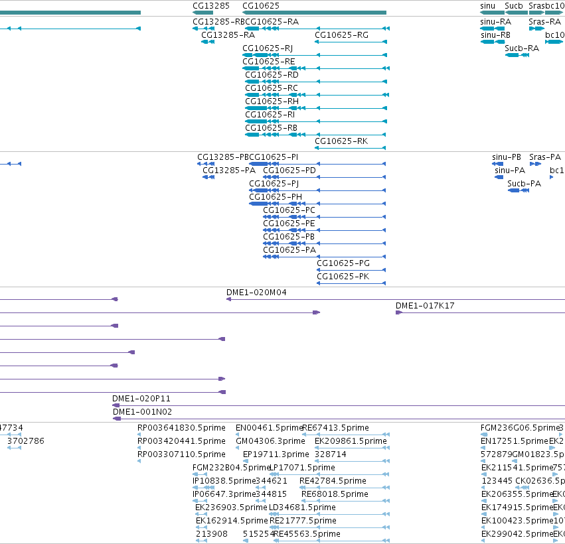This screenshot has height=544, width=565.
Task: Select protein CG10625-PA label
Action: pos(289,250)
